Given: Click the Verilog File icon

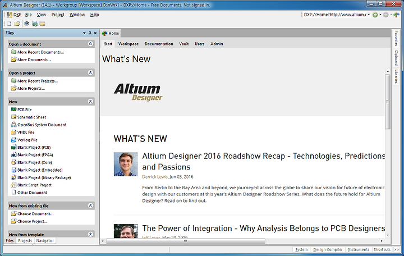Looking at the screenshot, I should pos(13,140).
